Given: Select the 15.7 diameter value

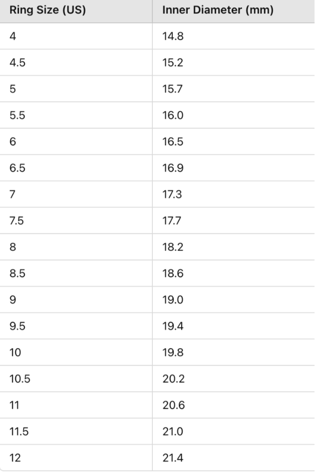Looking at the screenshot, I should (173, 89).
